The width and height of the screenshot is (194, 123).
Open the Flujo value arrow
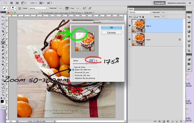click(81, 8)
